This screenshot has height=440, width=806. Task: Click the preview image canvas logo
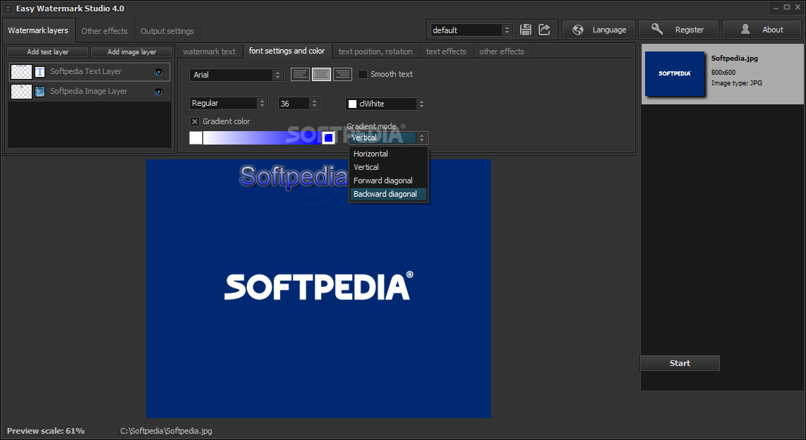319,286
